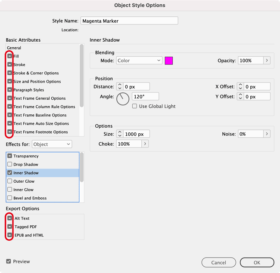
Task: Uncheck the Preview checkbox
Action: pos(8,261)
